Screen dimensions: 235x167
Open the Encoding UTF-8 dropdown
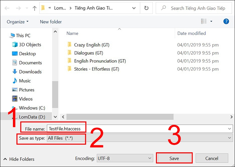tap(125, 158)
